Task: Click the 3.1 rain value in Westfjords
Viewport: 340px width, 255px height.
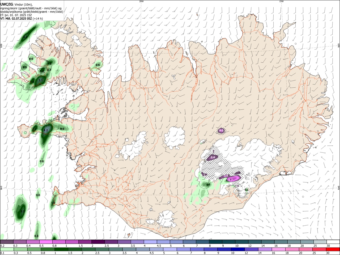Action: 41,80
